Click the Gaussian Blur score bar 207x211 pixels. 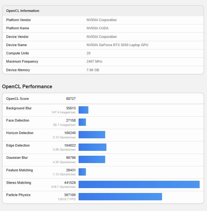pos(92,159)
